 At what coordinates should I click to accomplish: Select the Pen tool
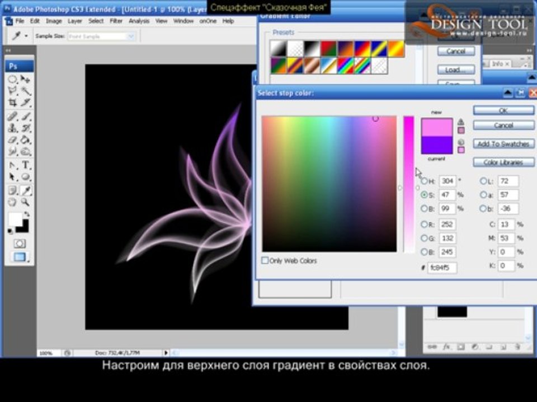coord(13,165)
